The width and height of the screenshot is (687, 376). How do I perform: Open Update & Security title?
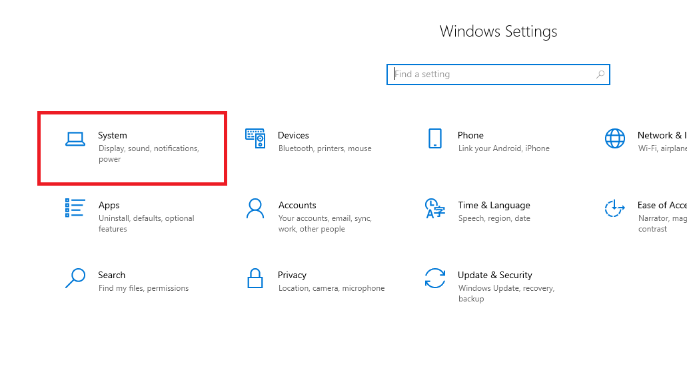click(495, 276)
